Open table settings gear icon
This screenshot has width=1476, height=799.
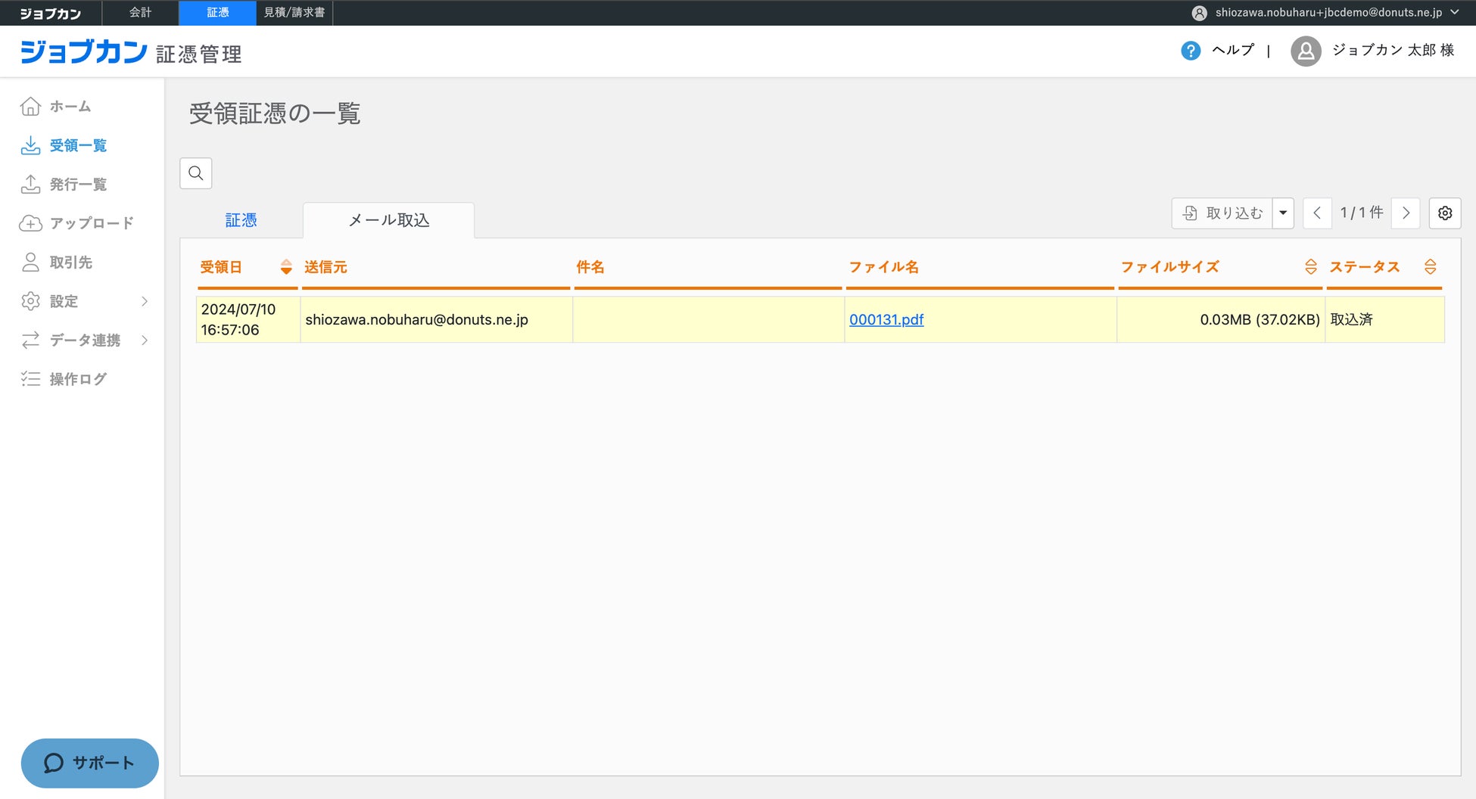(x=1445, y=213)
